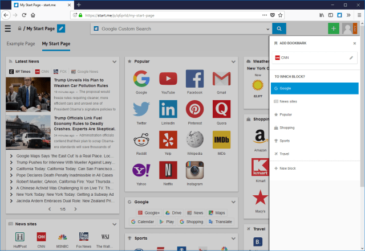Open Trump car pollution article thumbnail
This screenshot has height=251, width=365.
[x=28, y=94]
